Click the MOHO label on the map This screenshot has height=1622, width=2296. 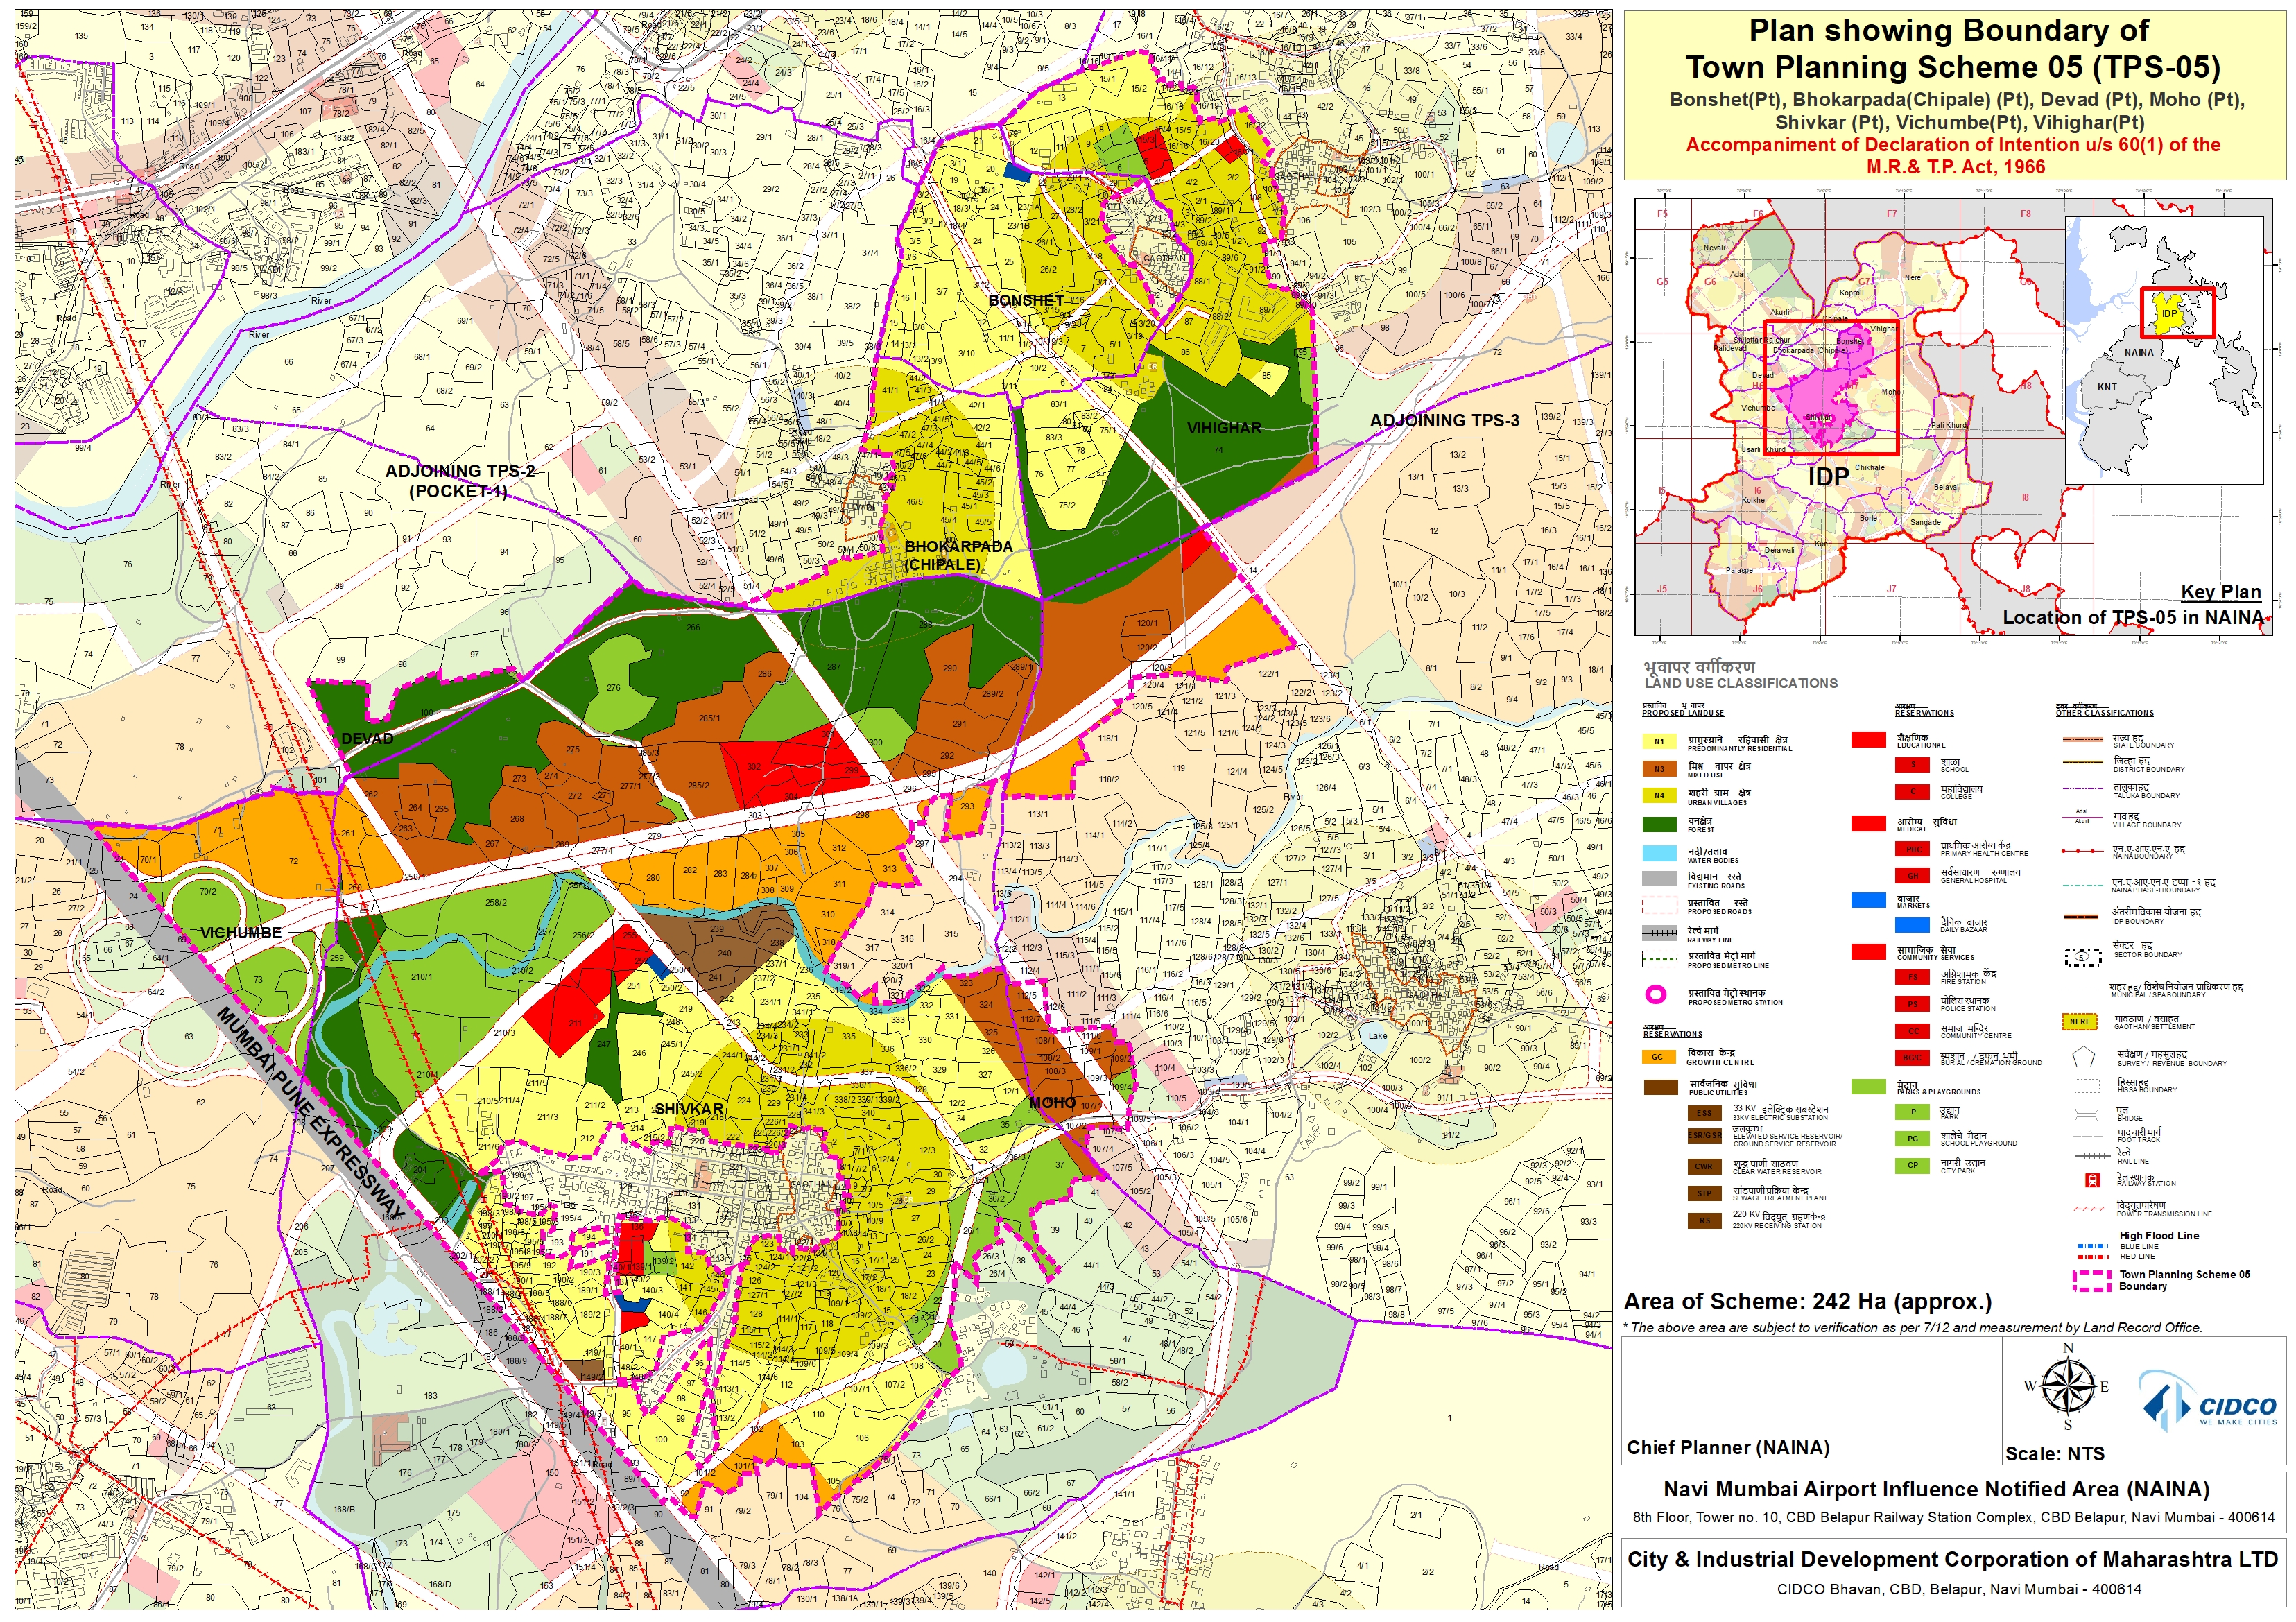(1052, 1103)
